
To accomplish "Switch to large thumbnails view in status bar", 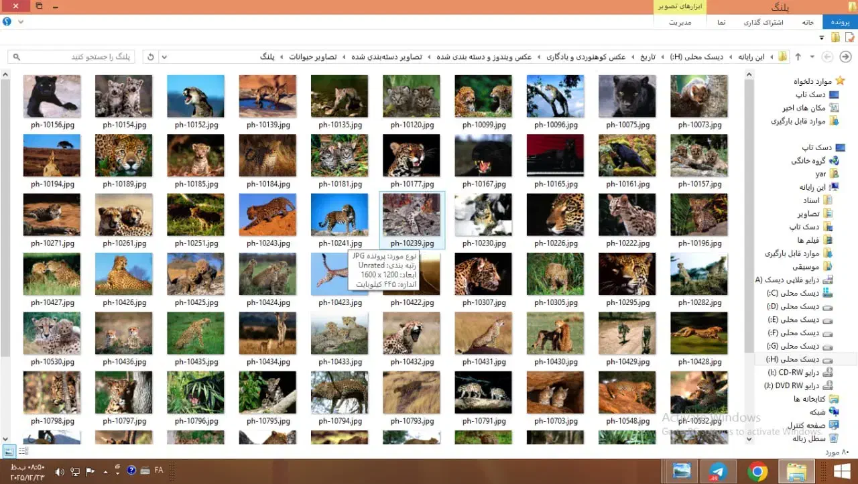I will coord(9,451).
